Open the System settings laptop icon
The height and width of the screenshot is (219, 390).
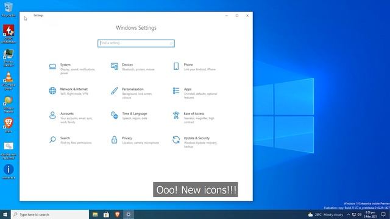tap(52, 66)
